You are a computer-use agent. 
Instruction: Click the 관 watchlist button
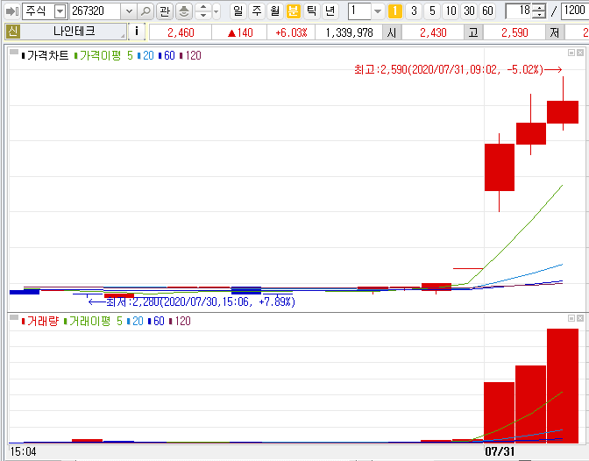[165, 11]
